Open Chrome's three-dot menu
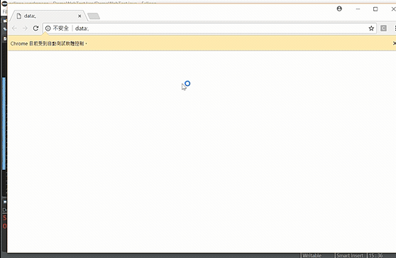Viewport: 396px width, 258px height. (x=395, y=28)
